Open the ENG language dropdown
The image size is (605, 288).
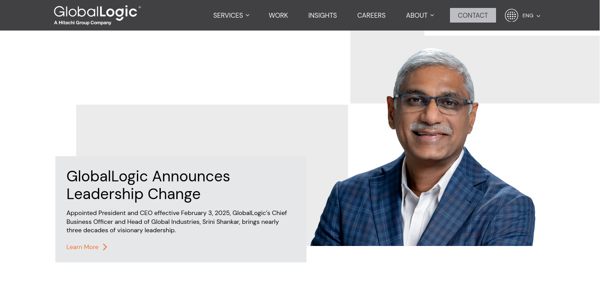(531, 15)
